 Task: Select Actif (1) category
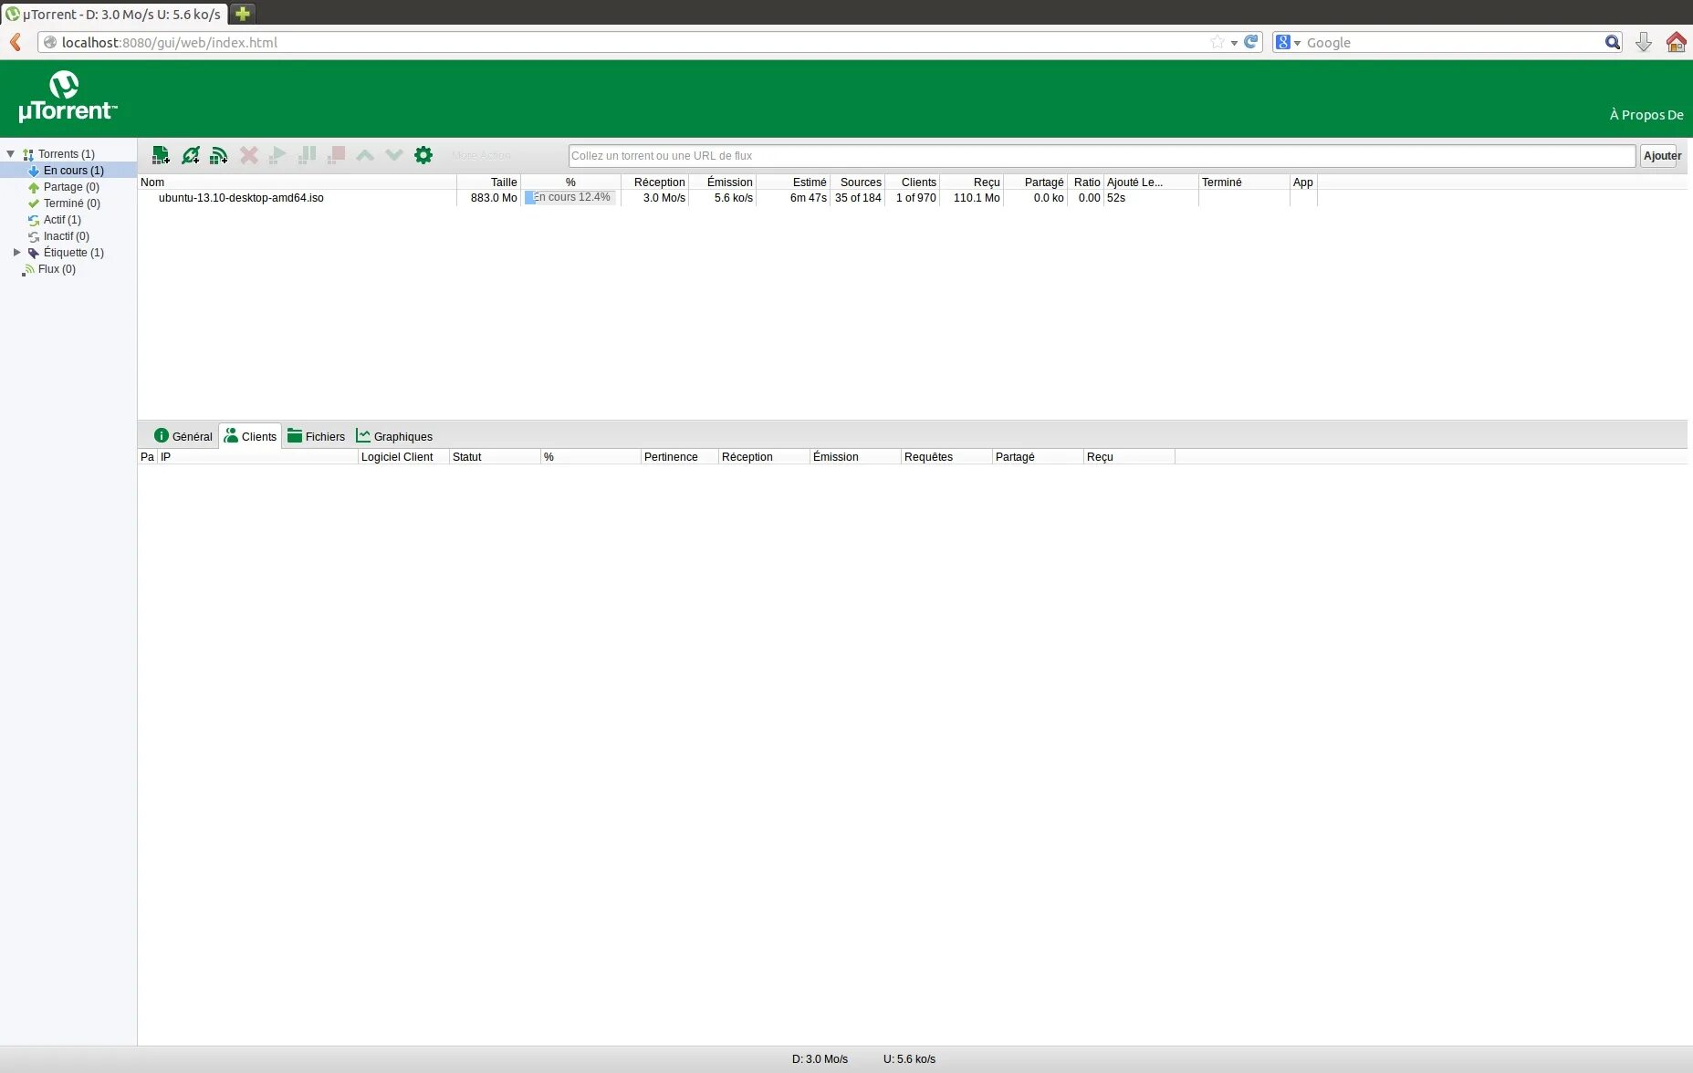[x=62, y=220]
